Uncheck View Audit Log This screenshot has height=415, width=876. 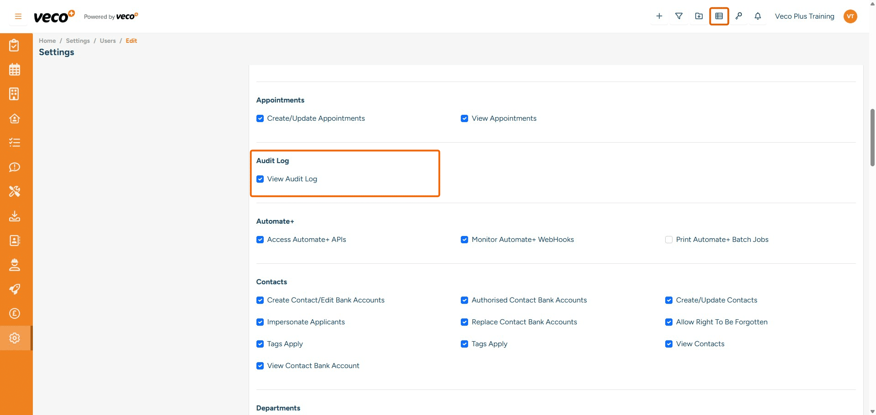point(260,179)
